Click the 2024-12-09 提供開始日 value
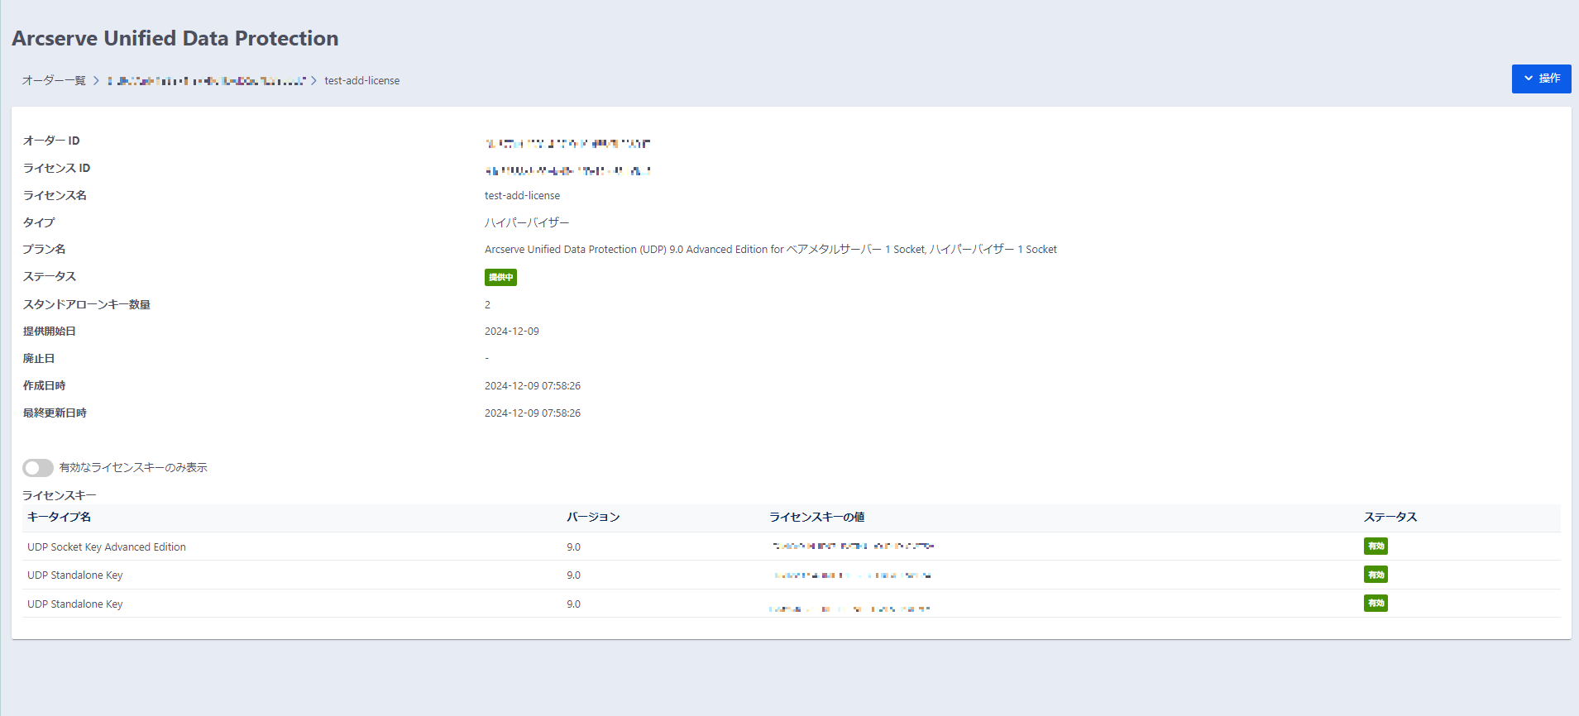Viewport: 1579px width, 716px height. [512, 331]
